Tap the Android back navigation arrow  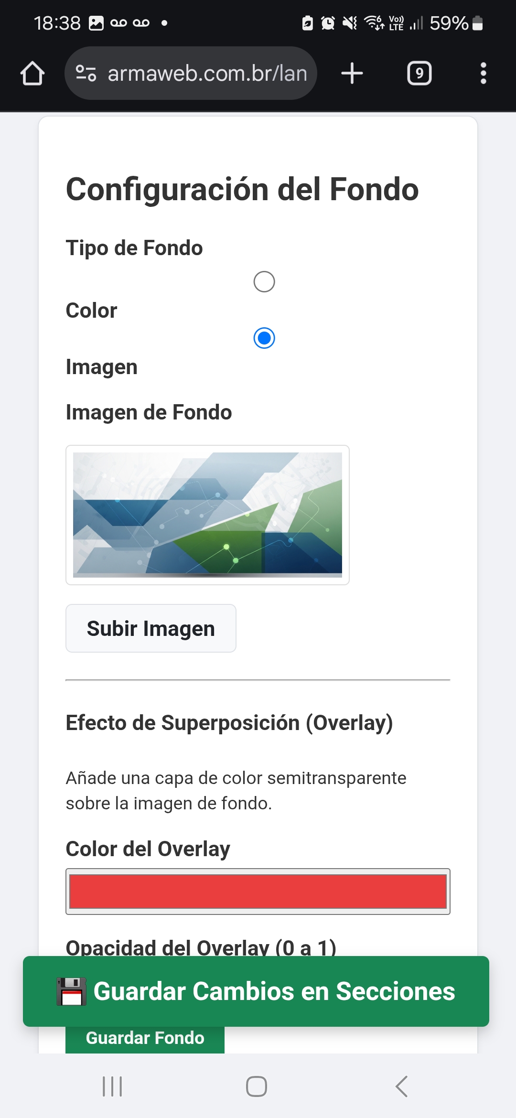point(402,1086)
